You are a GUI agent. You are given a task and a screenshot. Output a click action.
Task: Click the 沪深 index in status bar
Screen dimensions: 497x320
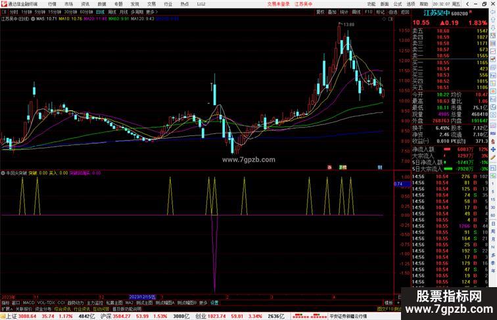tap(106, 316)
